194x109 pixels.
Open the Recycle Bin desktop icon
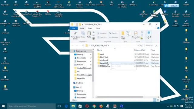coord(5,3)
